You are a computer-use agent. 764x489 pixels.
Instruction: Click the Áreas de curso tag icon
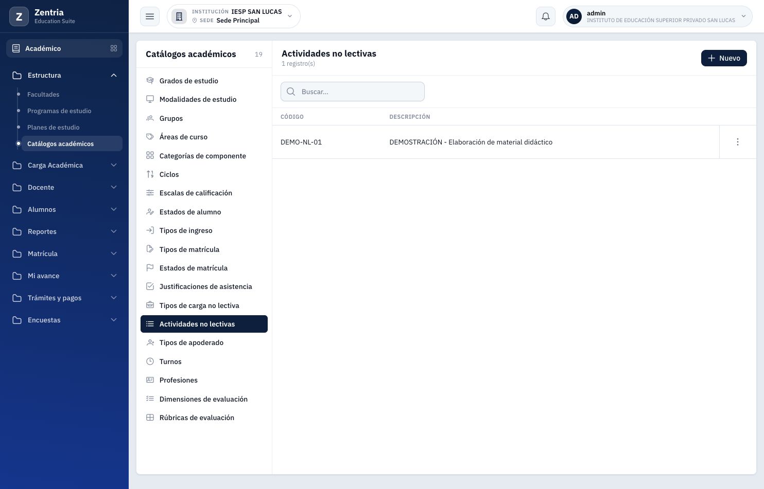click(x=150, y=137)
